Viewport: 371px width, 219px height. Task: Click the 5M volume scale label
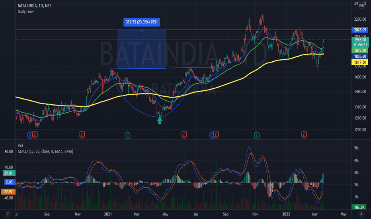click(356, 148)
